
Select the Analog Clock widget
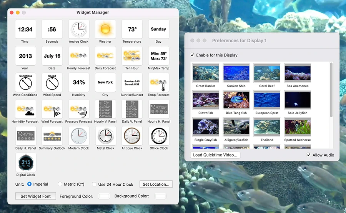click(78, 29)
